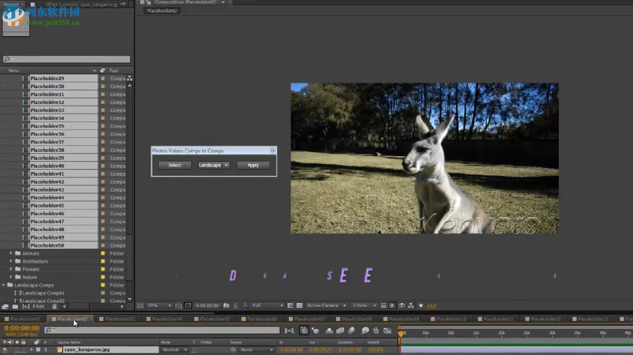Open comp flowchart icon in viewer
Viewport: 633px width, 355px height.
pos(411,305)
